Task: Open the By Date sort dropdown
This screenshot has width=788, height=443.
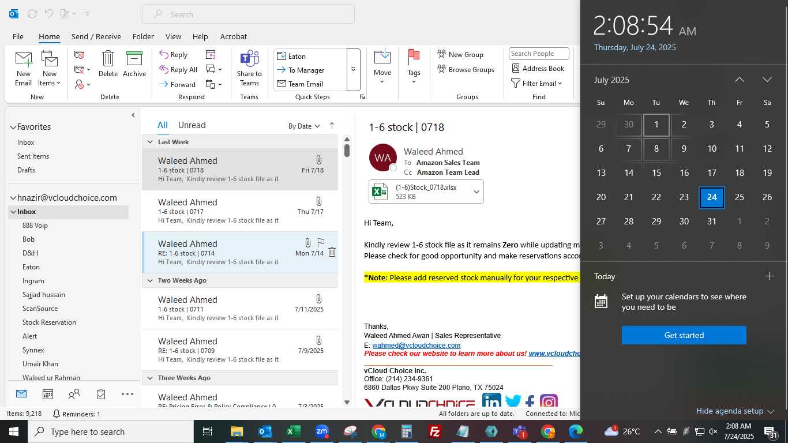Action: (304, 126)
